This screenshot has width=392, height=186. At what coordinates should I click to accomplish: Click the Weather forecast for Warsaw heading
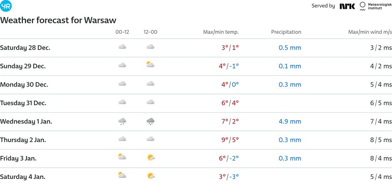tap(58, 20)
